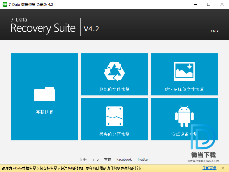This screenshot has height=172, width=229.
Task: Open the 主页 link
Action: pos(95,160)
